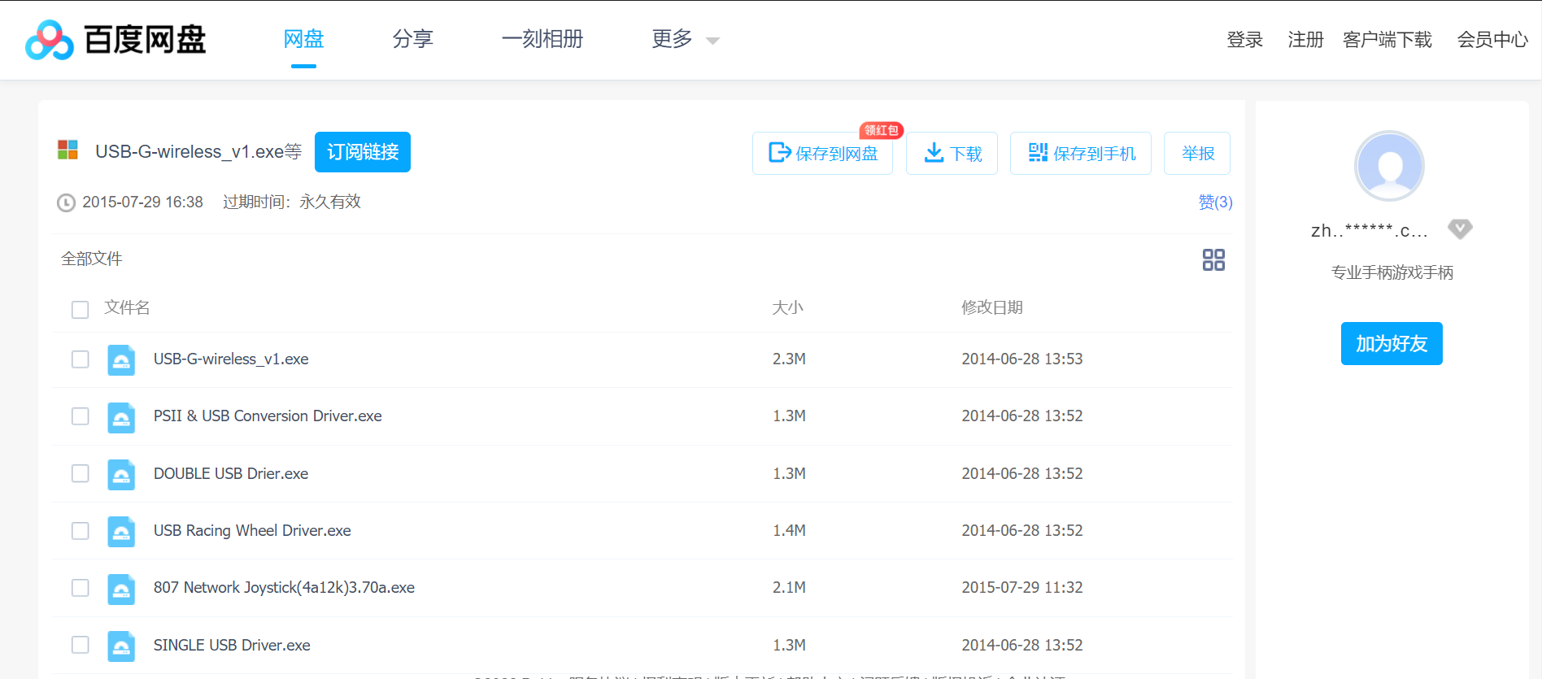Click the 全部文件 breadcrumb

(x=91, y=259)
